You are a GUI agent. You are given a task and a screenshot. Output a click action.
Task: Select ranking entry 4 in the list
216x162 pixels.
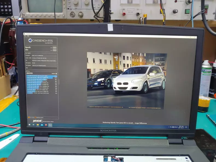[x=42, y=81]
